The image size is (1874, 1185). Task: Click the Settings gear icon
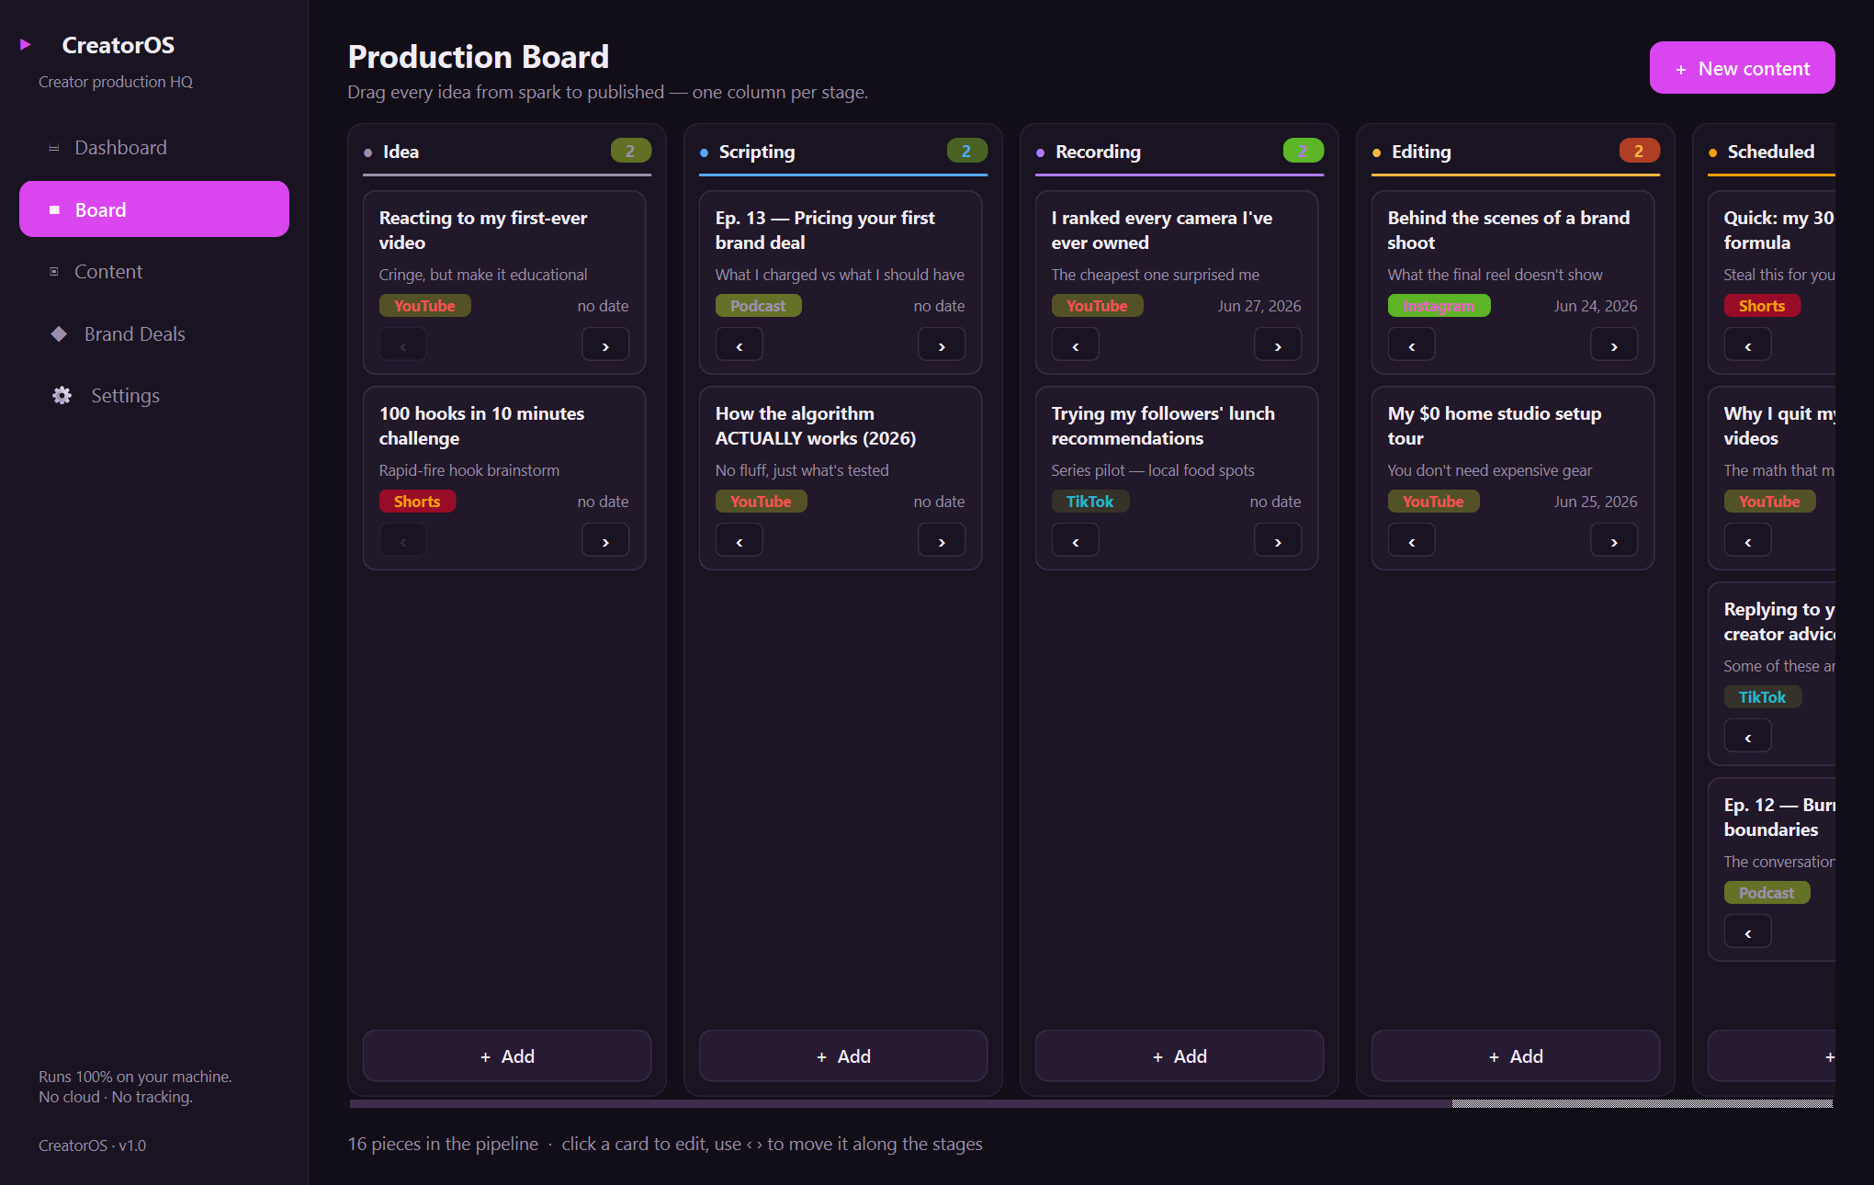click(62, 396)
